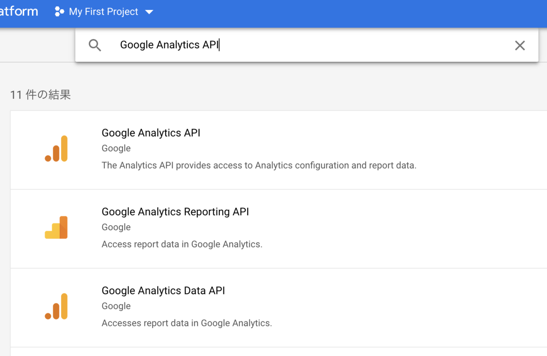Click the 'Access report data in Google Analytics' text
Image resolution: width=547 pixels, height=356 pixels.
182,244
